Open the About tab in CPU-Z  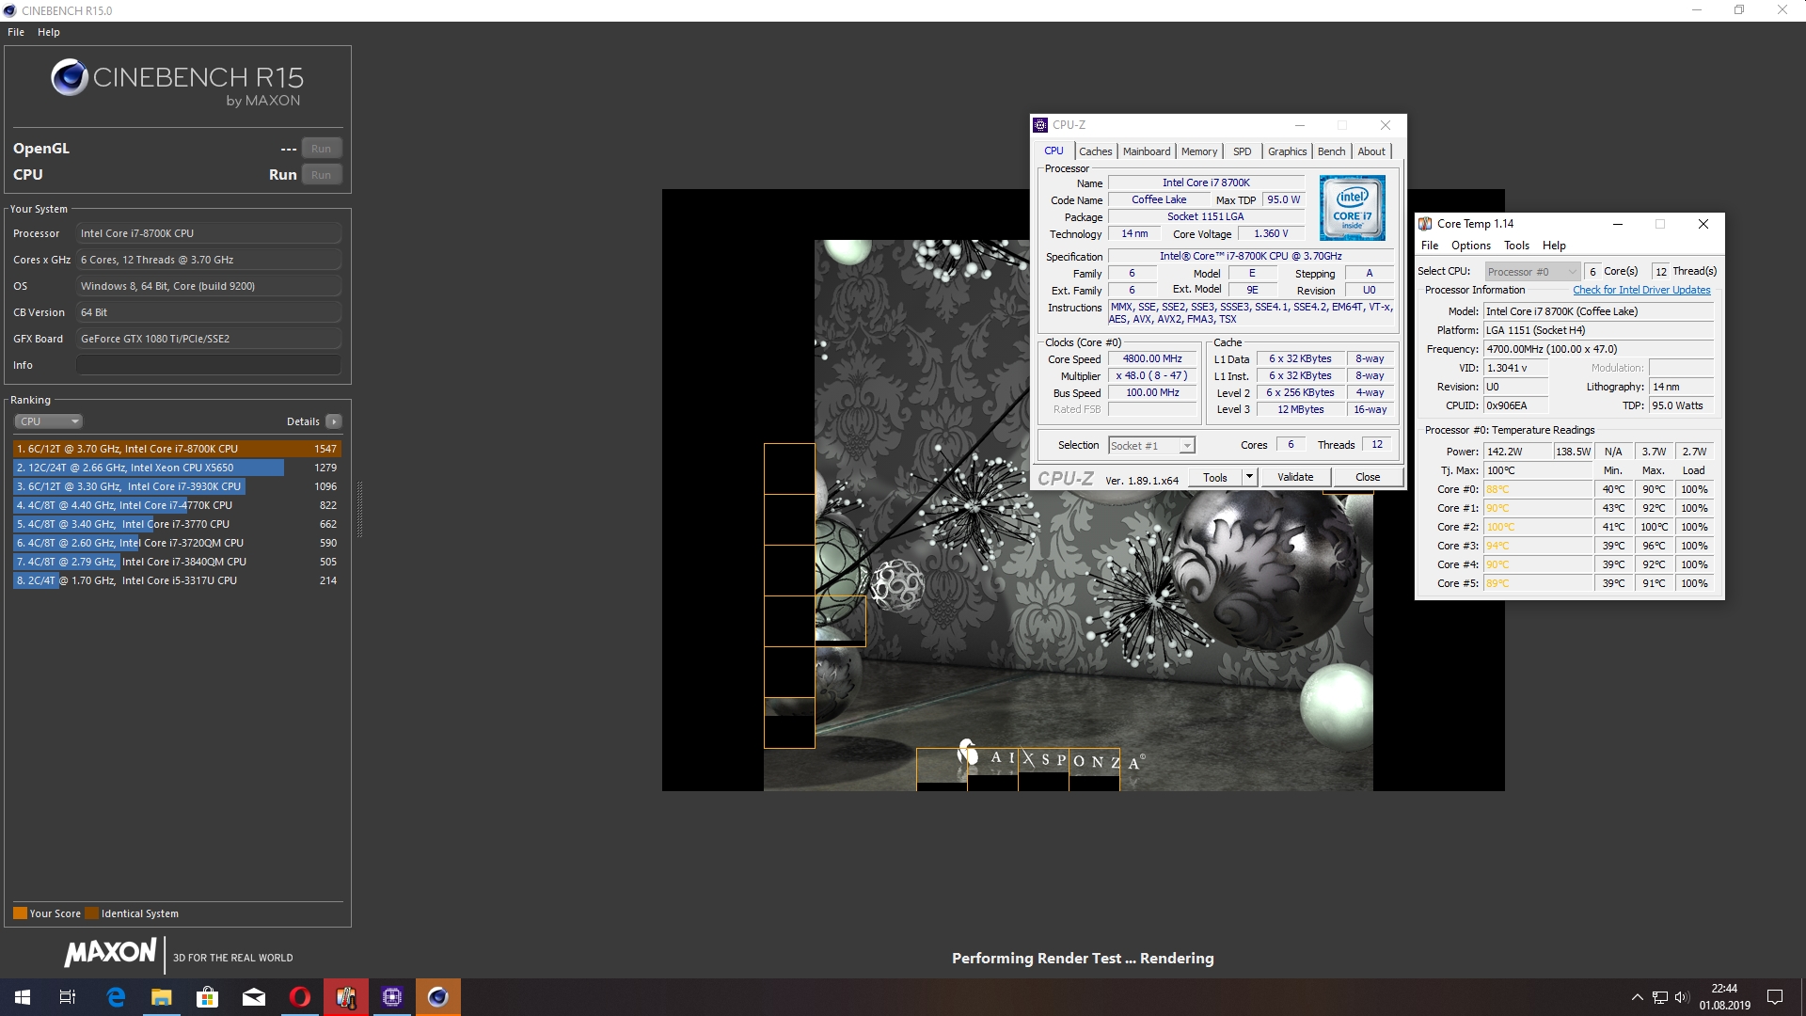1371,151
